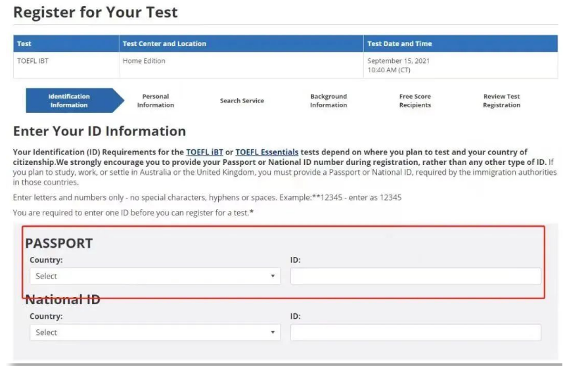The height and width of the screenshot is (366, 565).
Task: Click the 'September 15, 2021' date text
Action: pos(398,61)
